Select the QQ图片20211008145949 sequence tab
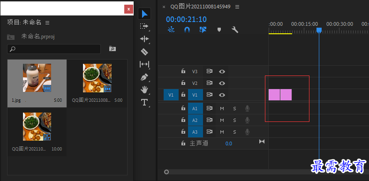369x181 pixels. tap(200, 7)
